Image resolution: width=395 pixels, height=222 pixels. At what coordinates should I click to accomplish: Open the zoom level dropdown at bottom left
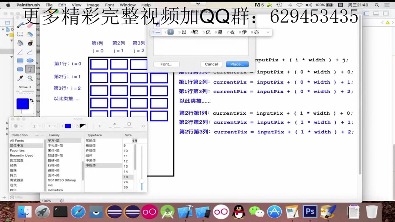click(x=52, y=200)
